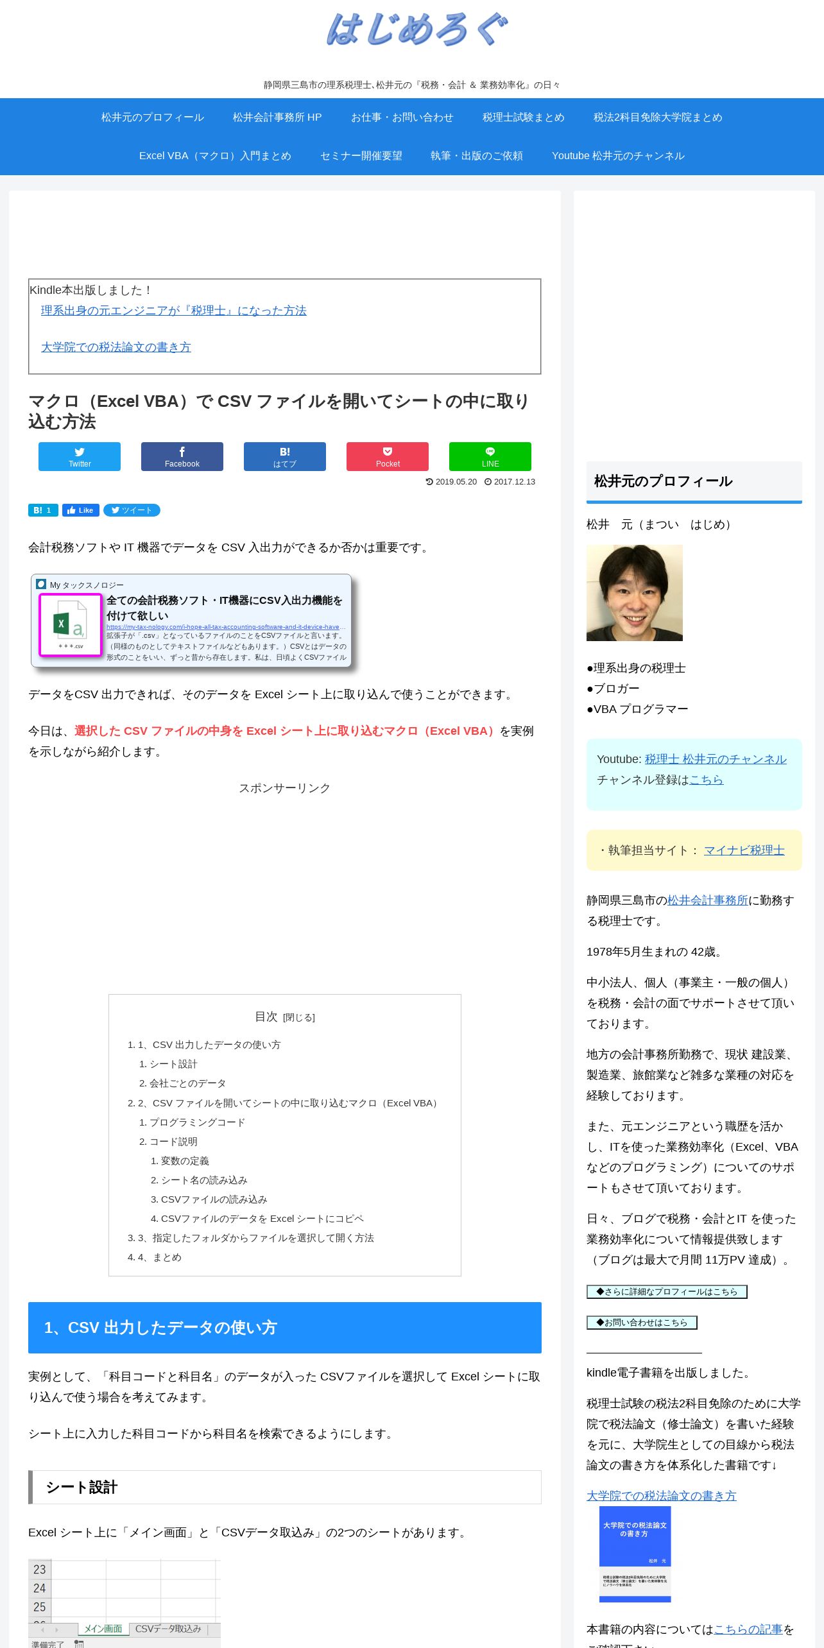This screenshot has width=824, height=1648.
Task: Open こちらの記事 link in sidebar
Action: (x=748, y=1629)
